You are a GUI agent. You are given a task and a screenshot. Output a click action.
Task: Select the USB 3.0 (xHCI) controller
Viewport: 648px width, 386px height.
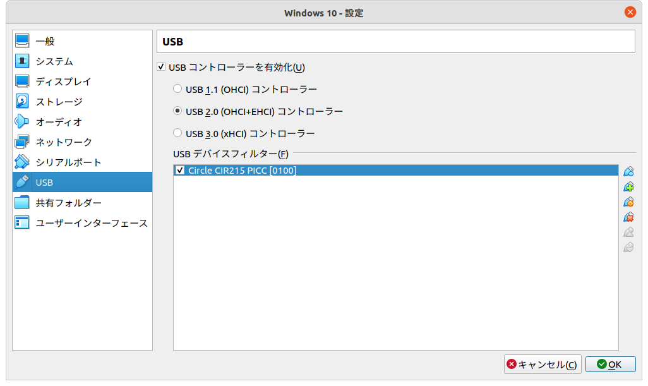click(x=177, y=133)
